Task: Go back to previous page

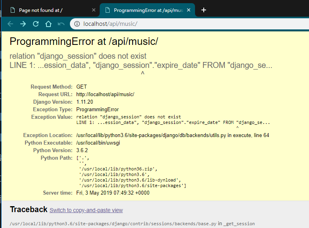Action: click(10, 24)
